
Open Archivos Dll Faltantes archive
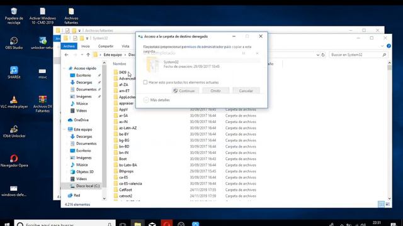pos(42,104)
